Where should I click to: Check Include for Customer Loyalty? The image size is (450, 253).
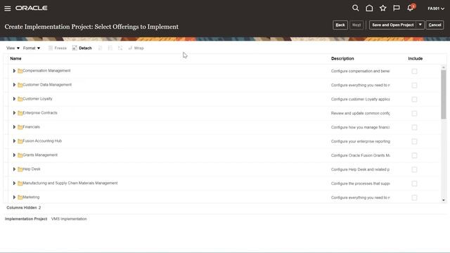pyautogui.click(x=414, y=99)
